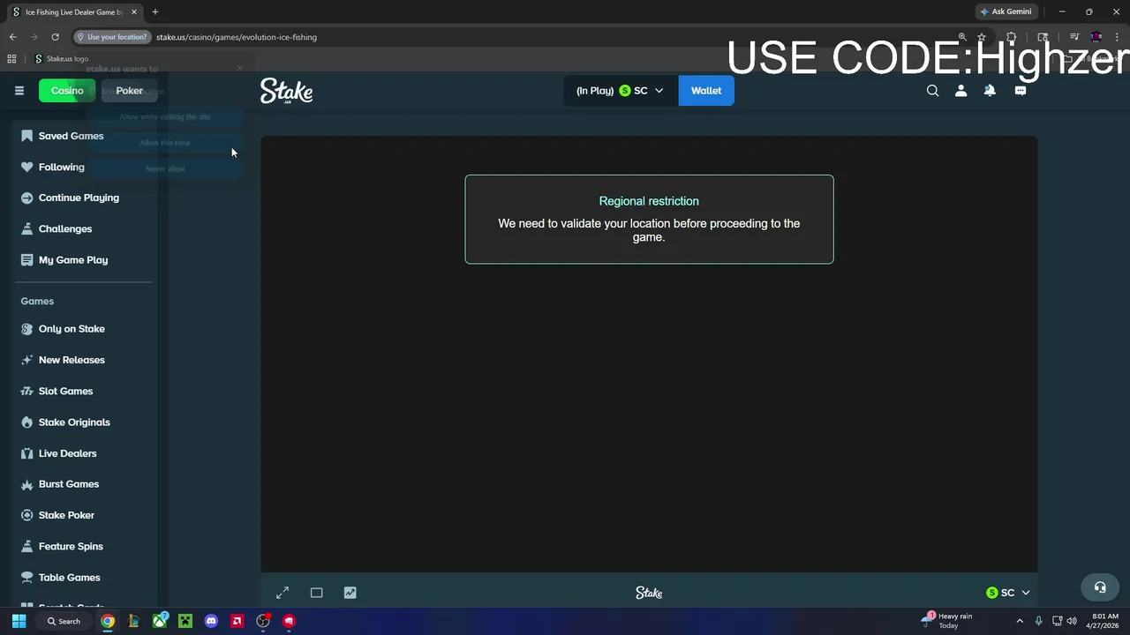Open the user profile icon
The image size is (1130, 635).
tap(961, 91)
